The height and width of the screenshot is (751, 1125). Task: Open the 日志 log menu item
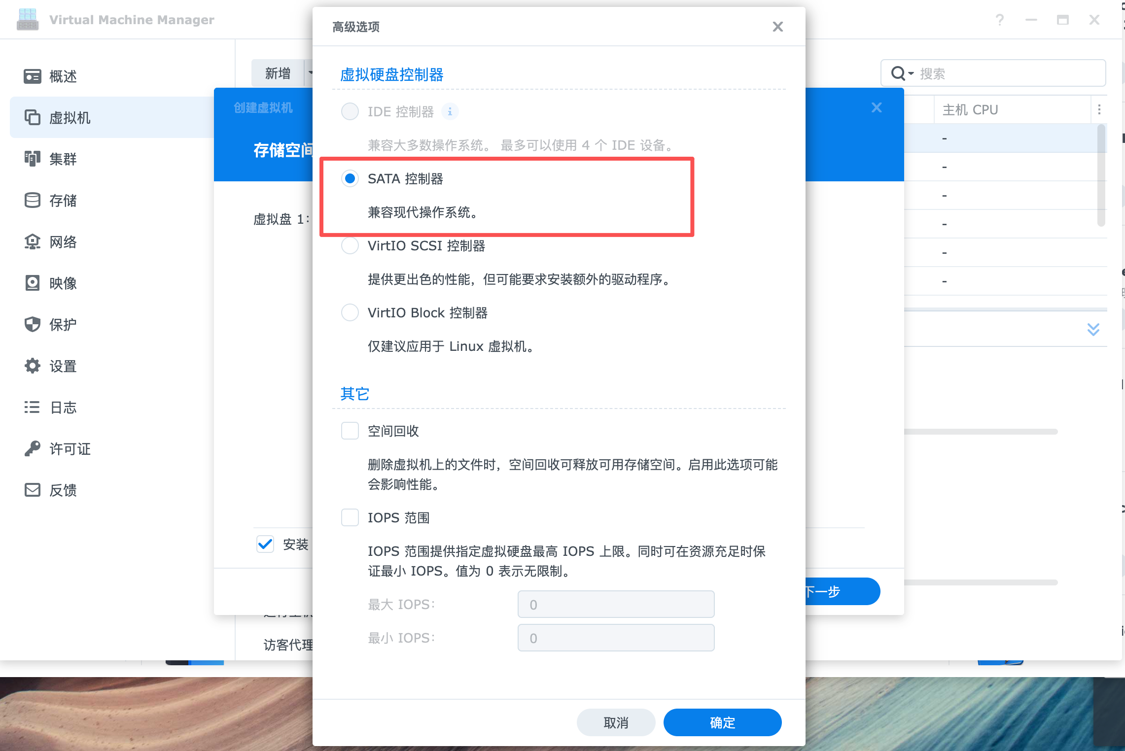(x=63, y=408)
